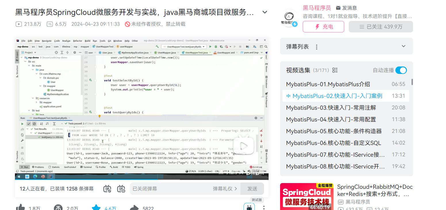Like the video with thumbs-up icon

click(20, 207)
